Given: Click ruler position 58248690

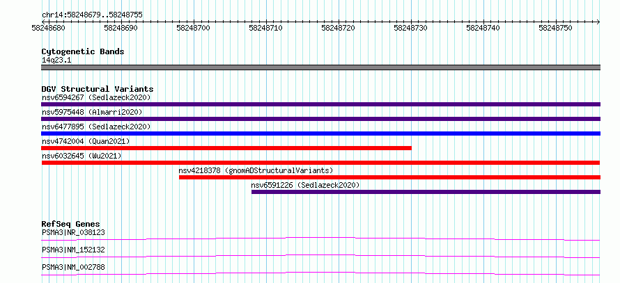Looking at the screenshot, I should pyautogui.click(x=121, y=28).
